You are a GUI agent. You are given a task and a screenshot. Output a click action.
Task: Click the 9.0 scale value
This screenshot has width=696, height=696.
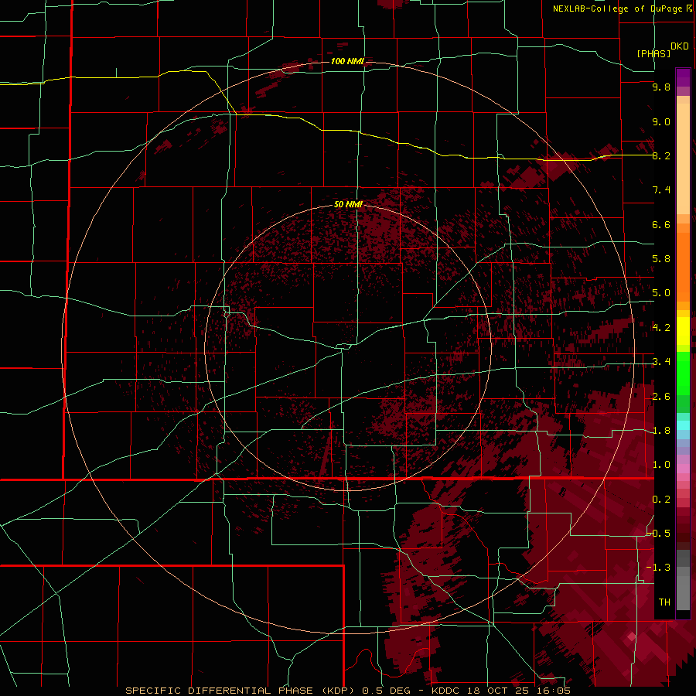[661, 121]
